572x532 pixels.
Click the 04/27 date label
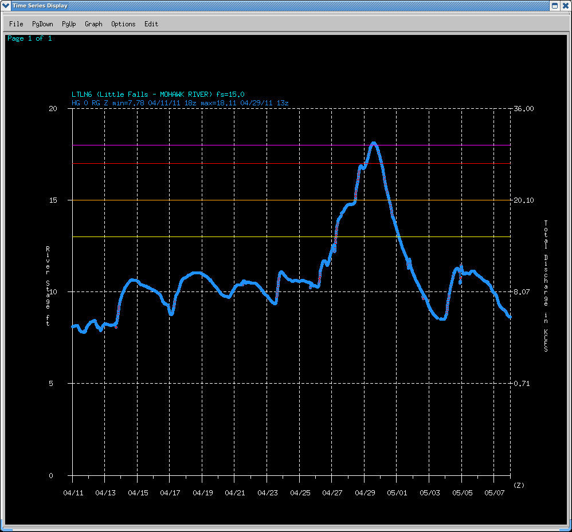(x=332, y=493)
